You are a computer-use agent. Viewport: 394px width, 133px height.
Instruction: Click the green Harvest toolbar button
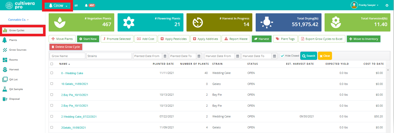point(262,39)
